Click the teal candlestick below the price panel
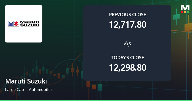This screenshot has height=101, width=192. (100, 87)
